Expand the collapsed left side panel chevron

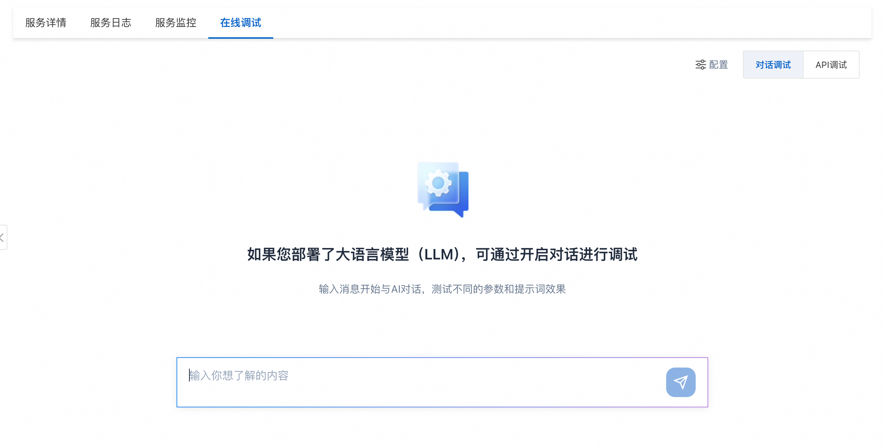(x=3, y=237)
